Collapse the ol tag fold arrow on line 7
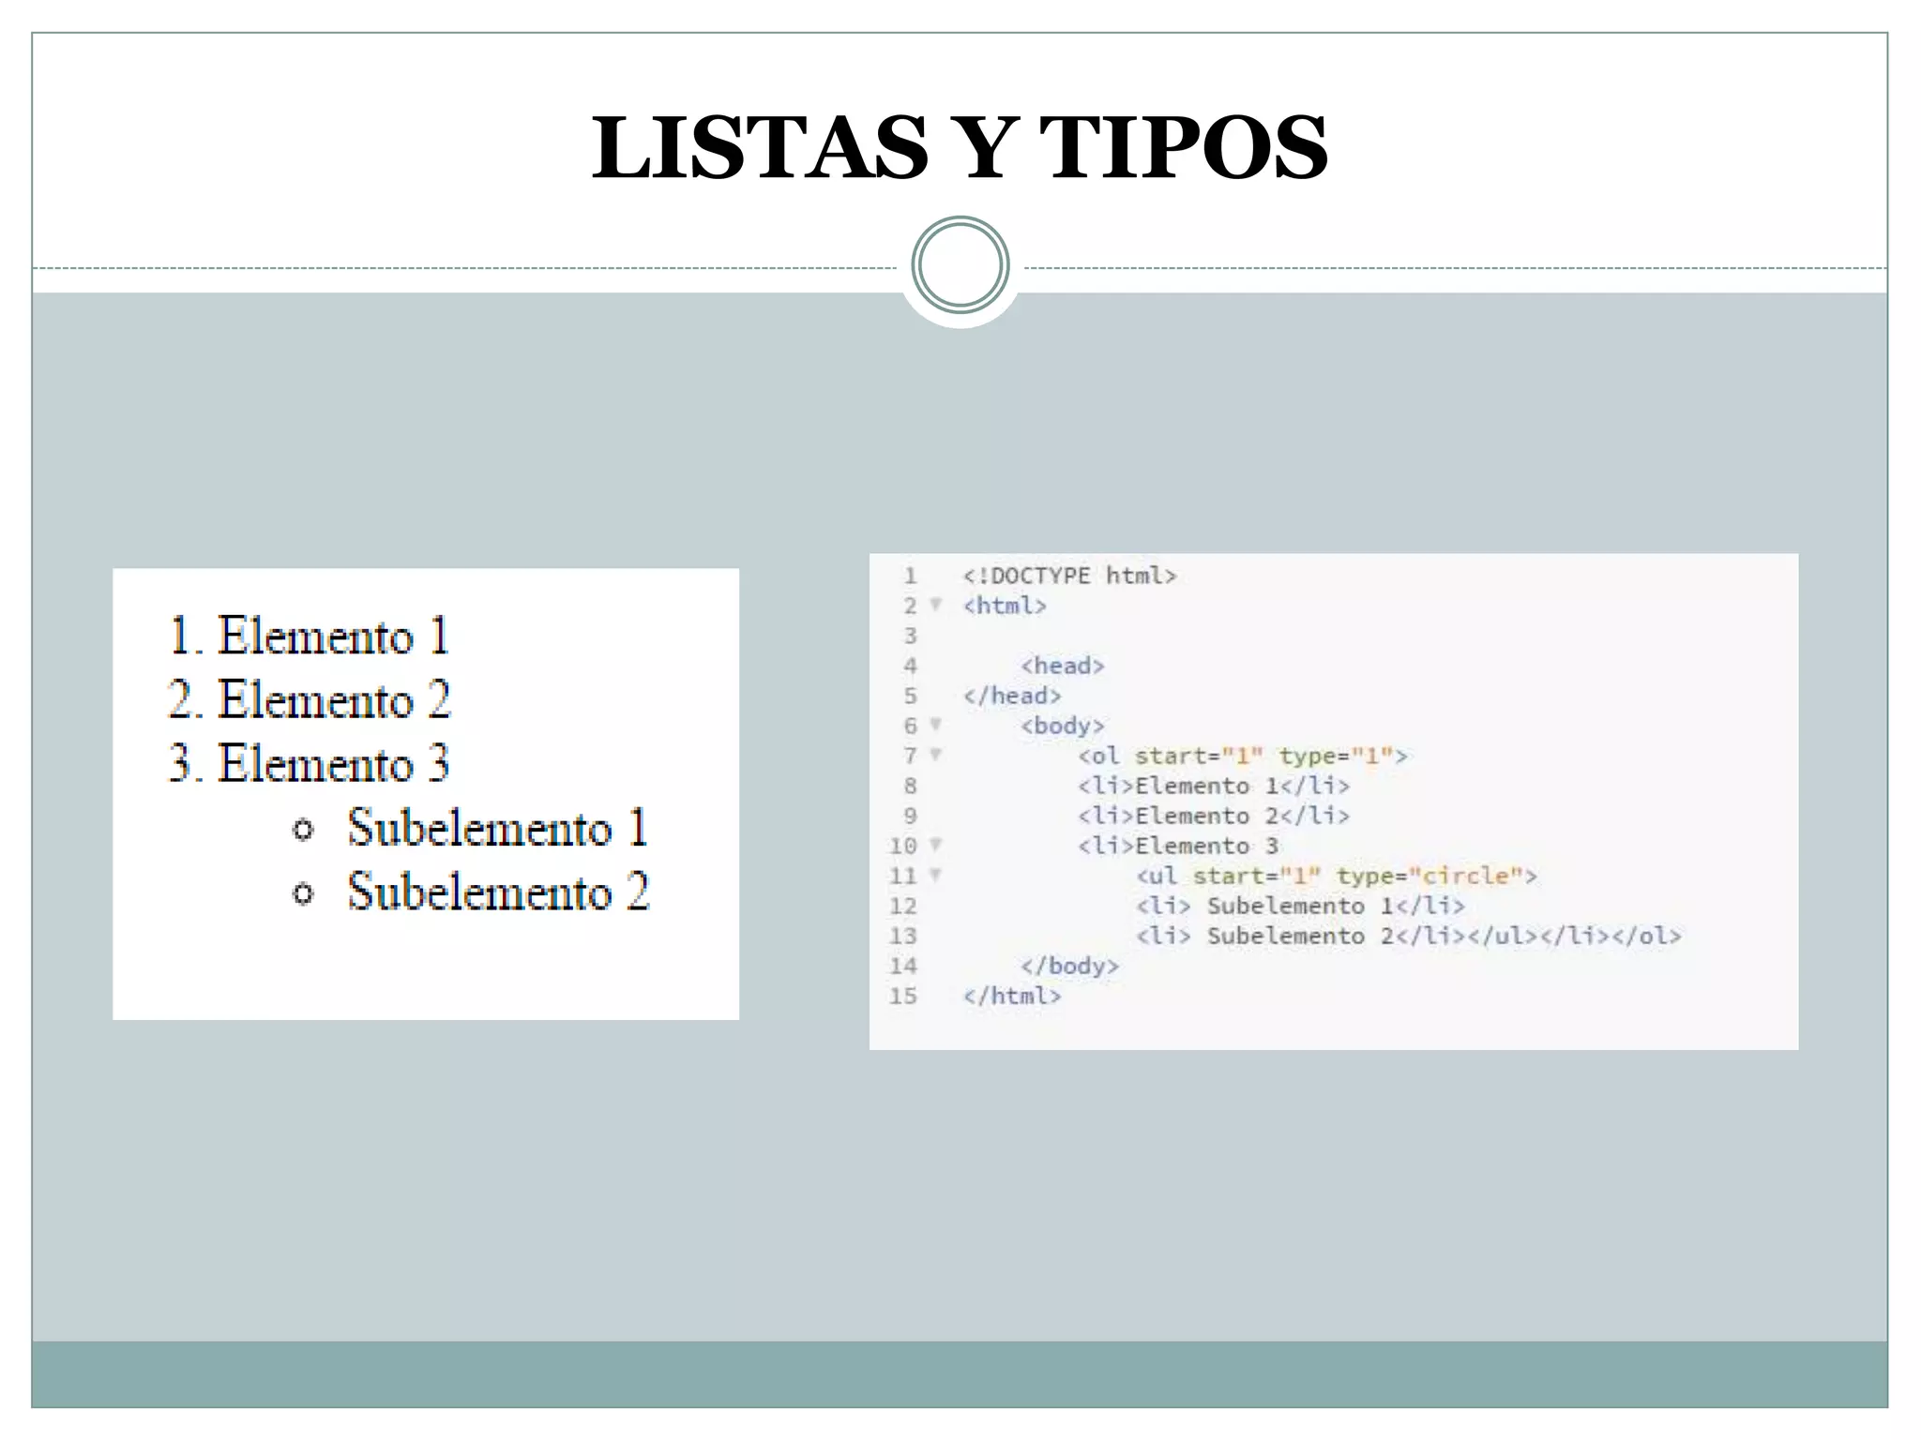Image resolution: width=1921 pixels, height=1440 pixels. pos(935,755)
